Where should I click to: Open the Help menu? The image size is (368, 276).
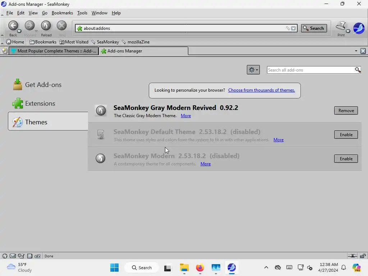[x=116, y=13]
